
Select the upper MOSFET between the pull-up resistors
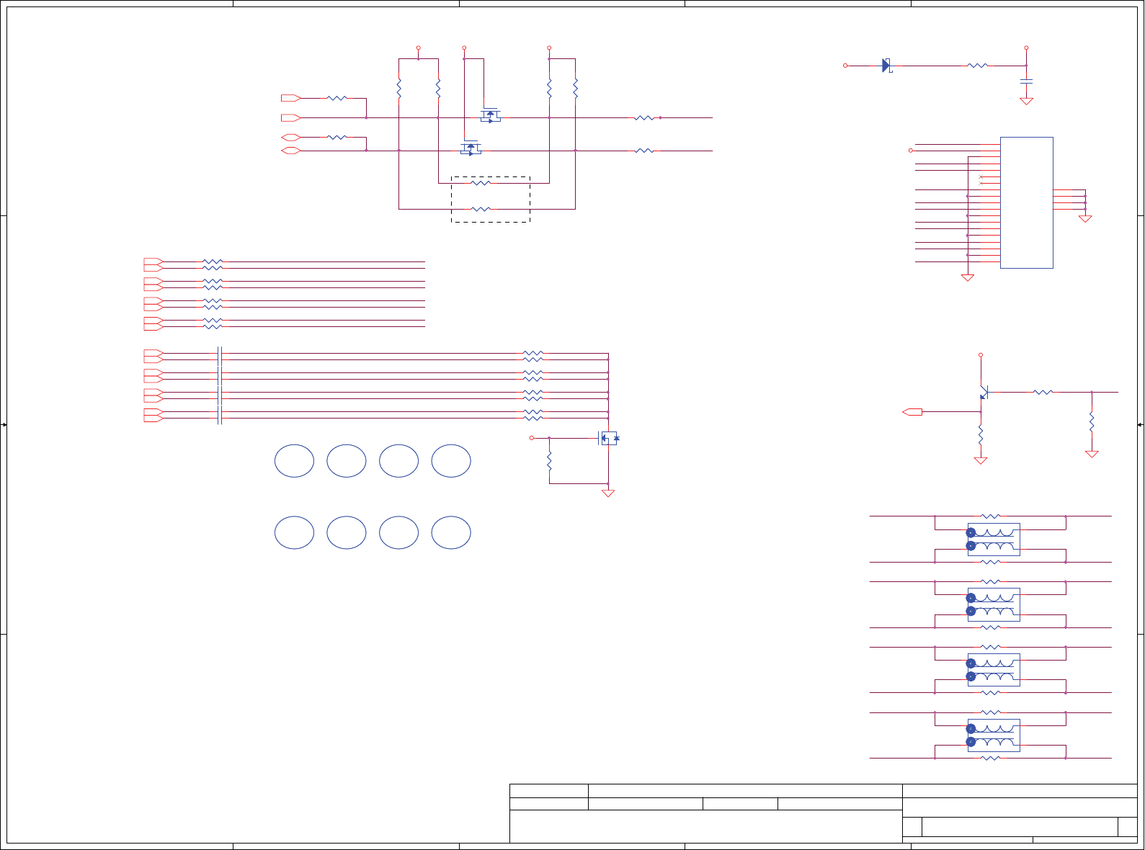(491, 115)
